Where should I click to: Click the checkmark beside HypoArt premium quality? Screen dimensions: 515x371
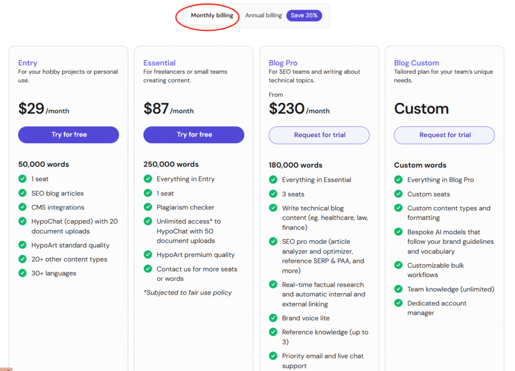(x=148, y=254)
